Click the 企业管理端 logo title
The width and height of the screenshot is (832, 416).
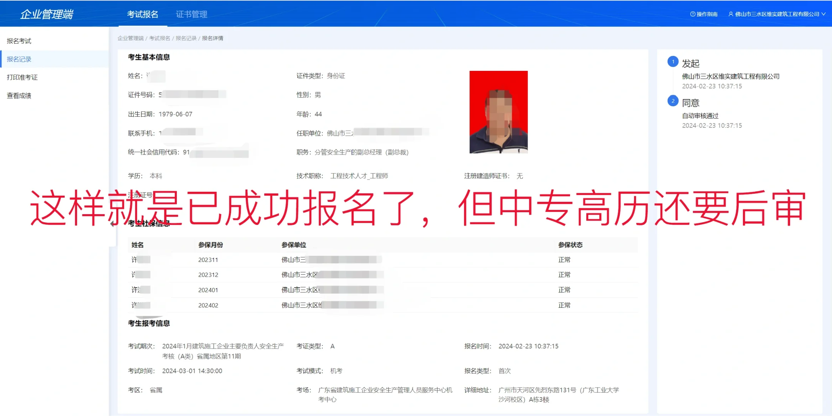tap(47, 14)
